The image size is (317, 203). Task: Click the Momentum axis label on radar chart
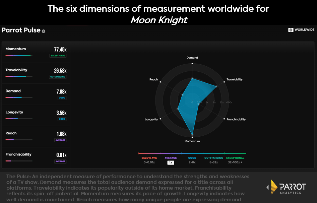[192, 141]
